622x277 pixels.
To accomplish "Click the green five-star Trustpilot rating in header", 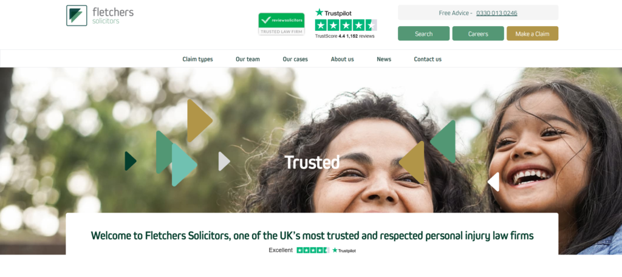I will [x=346, y=25].
